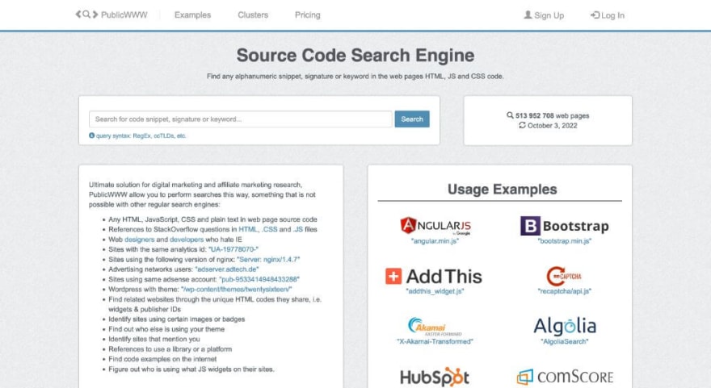The image size is (711, 388).
Task: Go to the Clusters page
Action: [253, 15]
